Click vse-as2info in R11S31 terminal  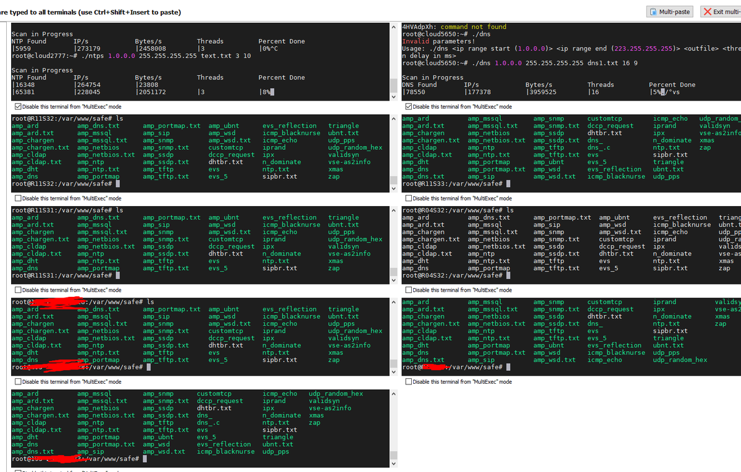(350, 254)
